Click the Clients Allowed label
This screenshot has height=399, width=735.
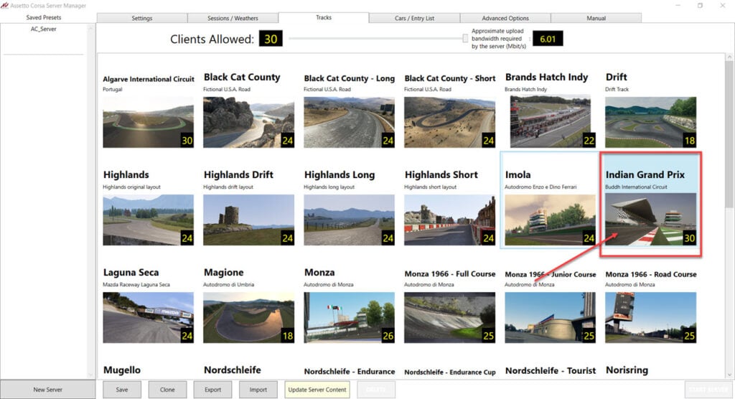[212, 39]
